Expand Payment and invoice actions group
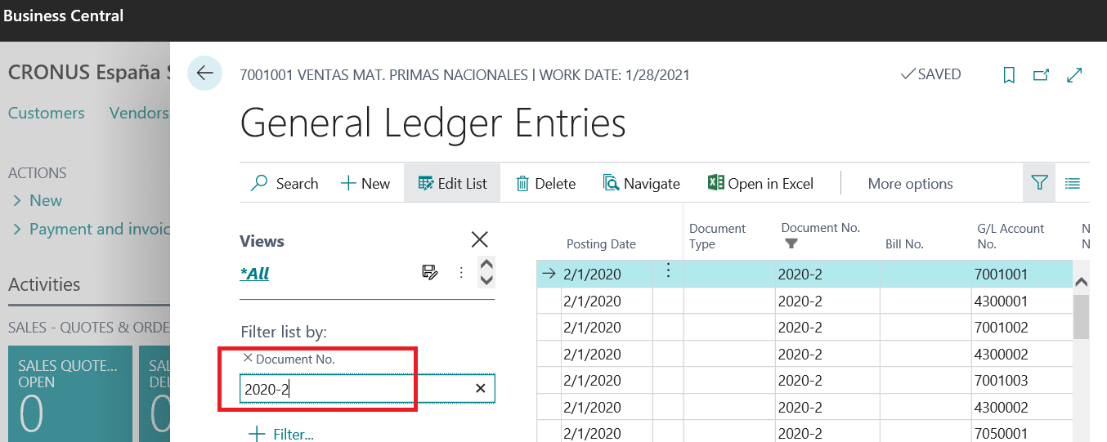The height and width of the screenshot is (442, 1107). point(91,229)
